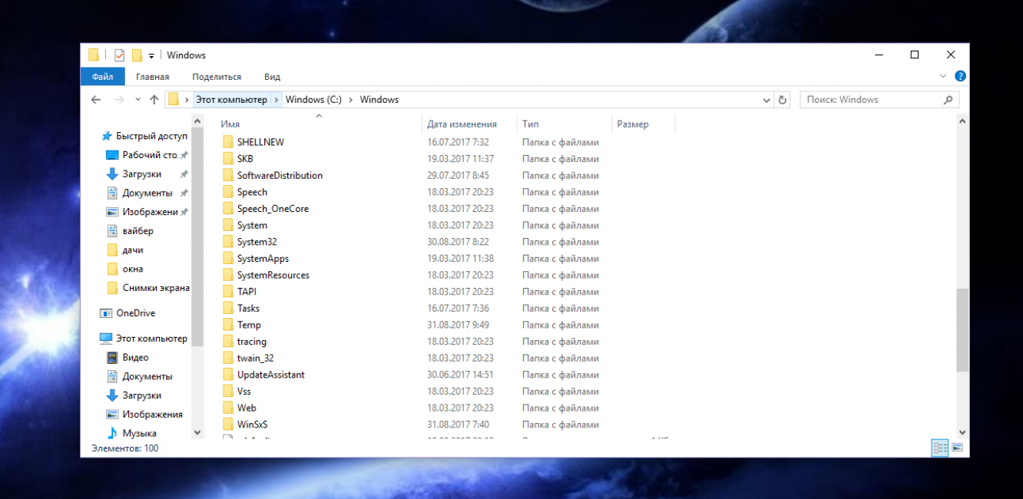Select the UpdateAssistant folder name
The image size is (1023, 499).
(x=270, y=375)
